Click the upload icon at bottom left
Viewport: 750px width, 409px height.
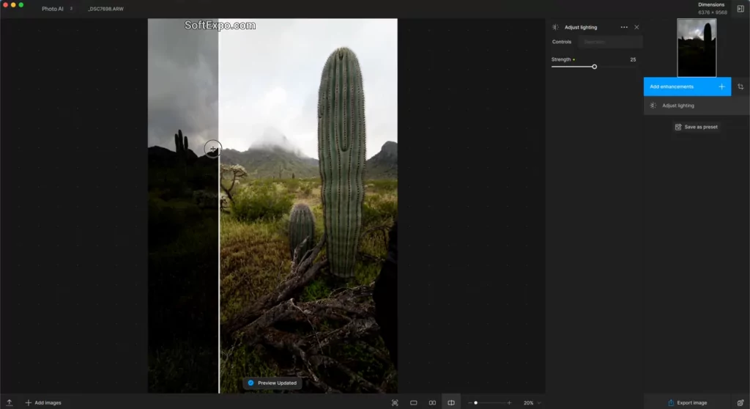(9, 403)
